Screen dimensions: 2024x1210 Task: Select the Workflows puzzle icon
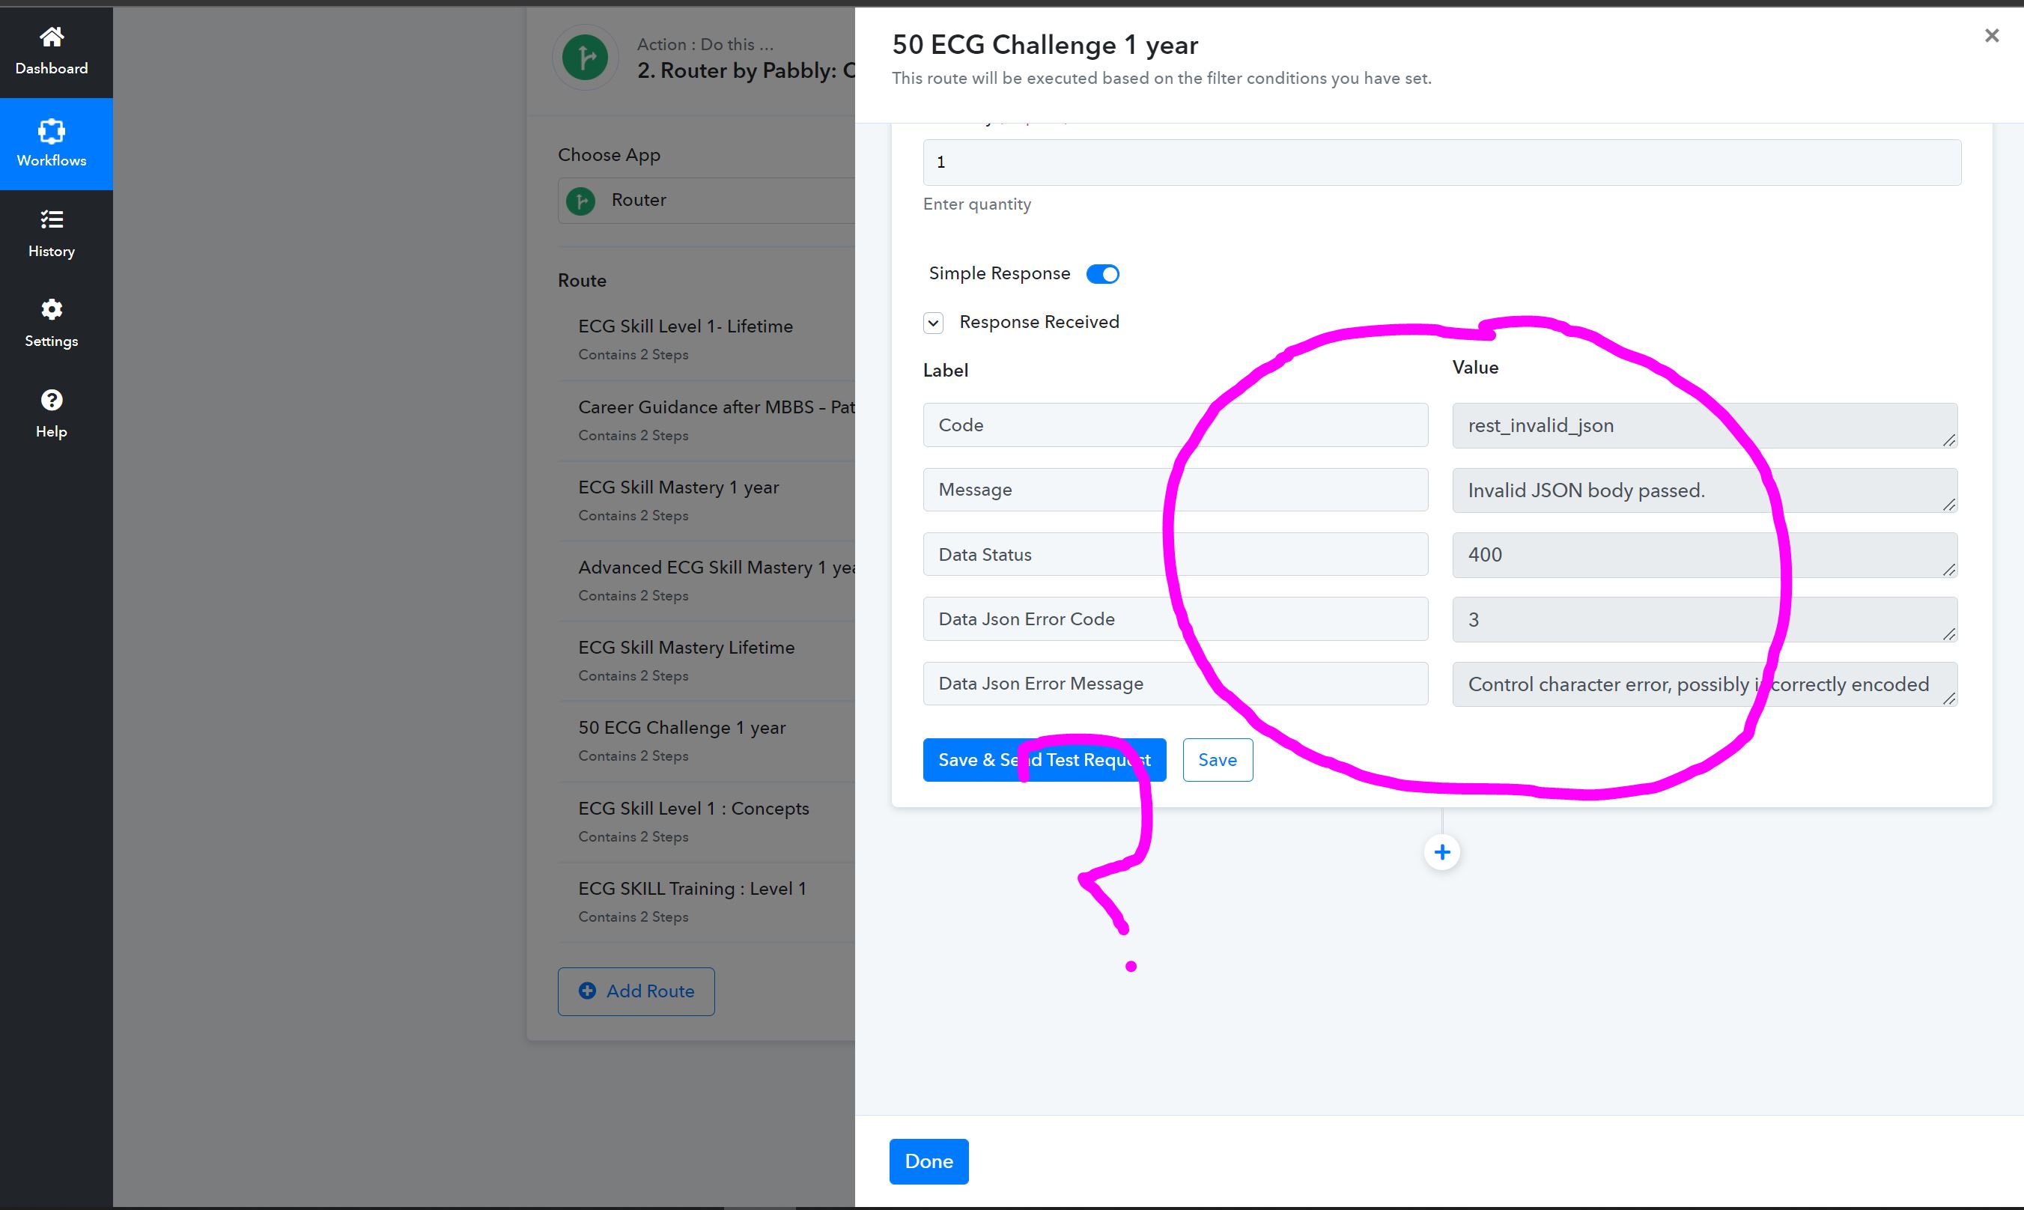[52, 130]
